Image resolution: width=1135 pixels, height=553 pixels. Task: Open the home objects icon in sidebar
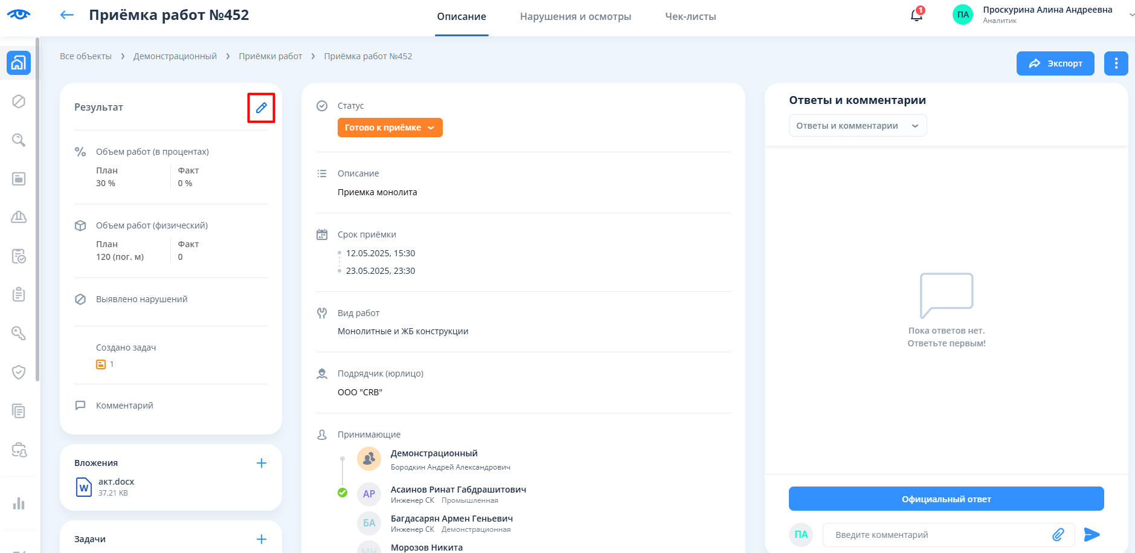click(x=19, y=63)
